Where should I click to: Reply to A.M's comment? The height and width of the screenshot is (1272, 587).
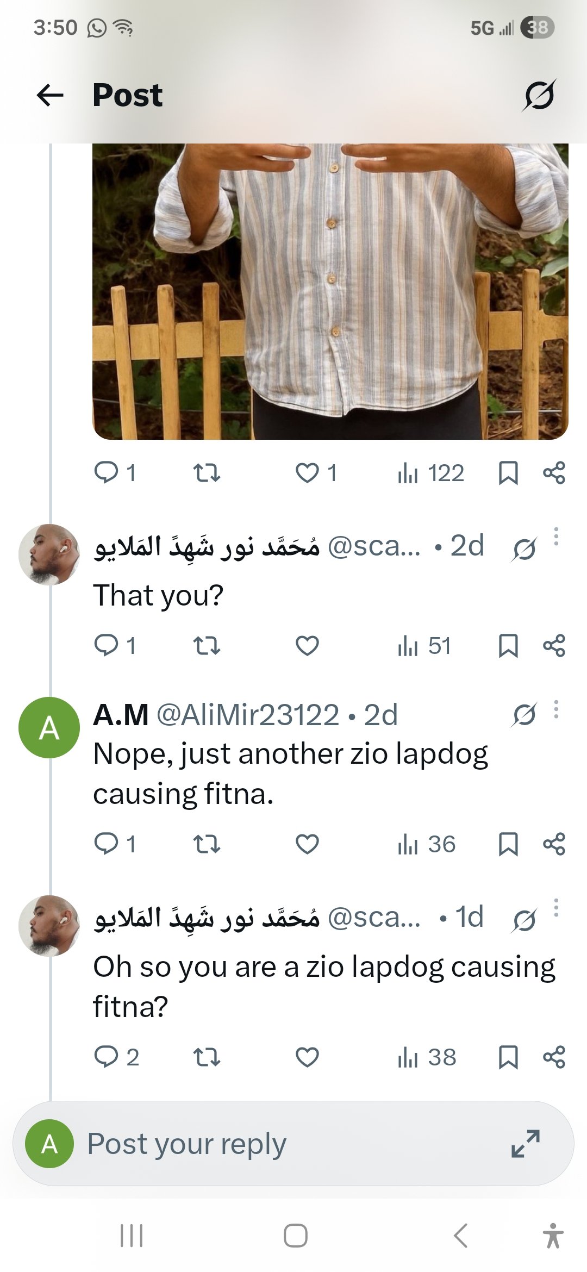(107, 844)
